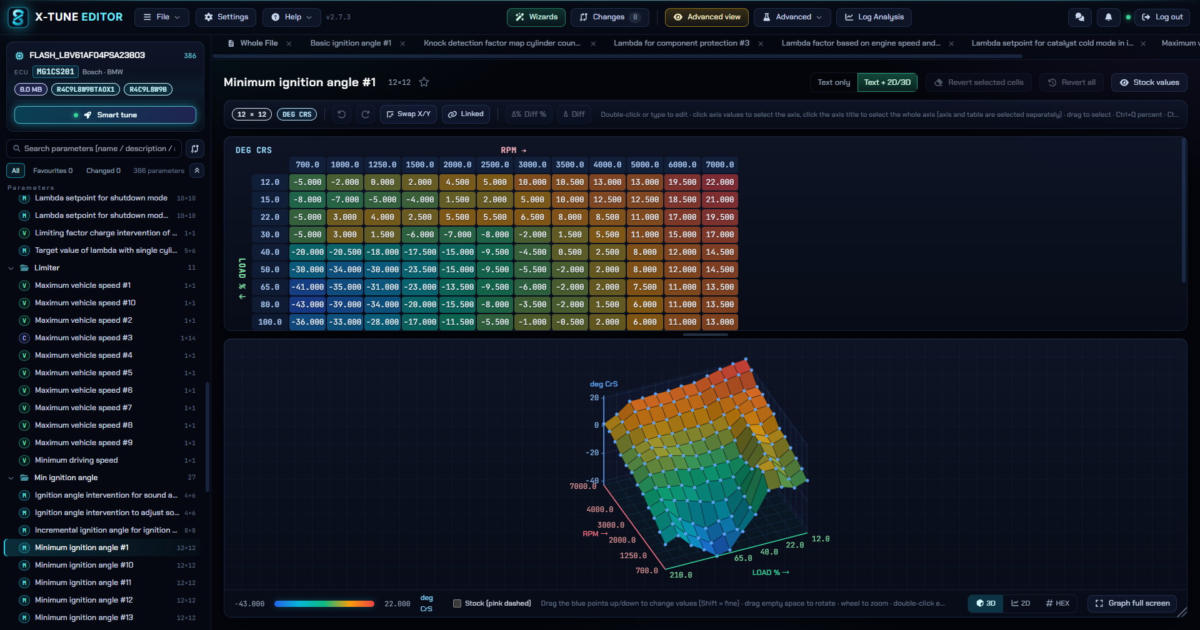Toggle Advanced view on or off

click(x=707, y=17)
